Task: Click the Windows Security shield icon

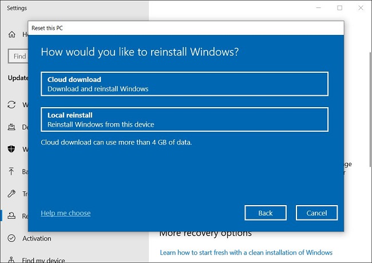Action: click(11, 149)
